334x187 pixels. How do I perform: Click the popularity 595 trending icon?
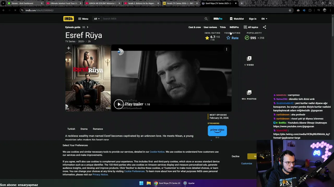(247, 38)
